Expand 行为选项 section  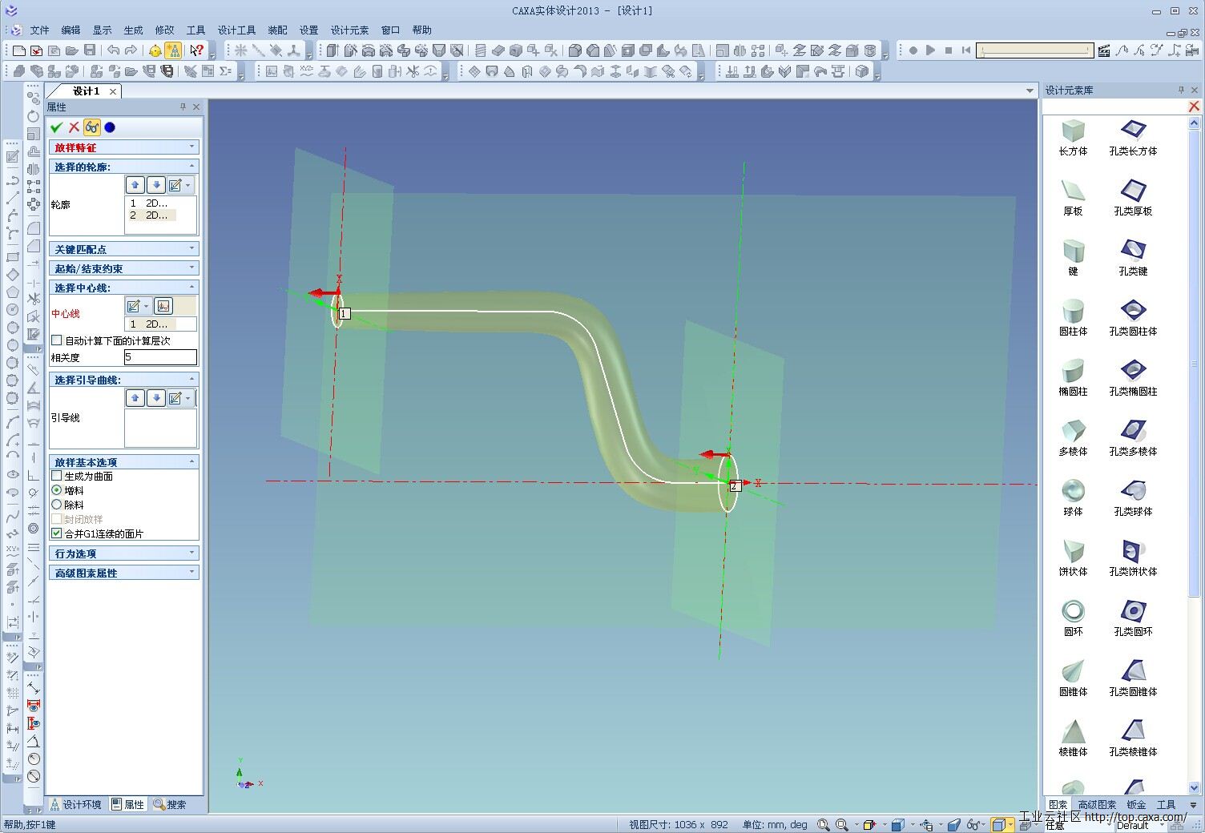[x=124, y=553]
